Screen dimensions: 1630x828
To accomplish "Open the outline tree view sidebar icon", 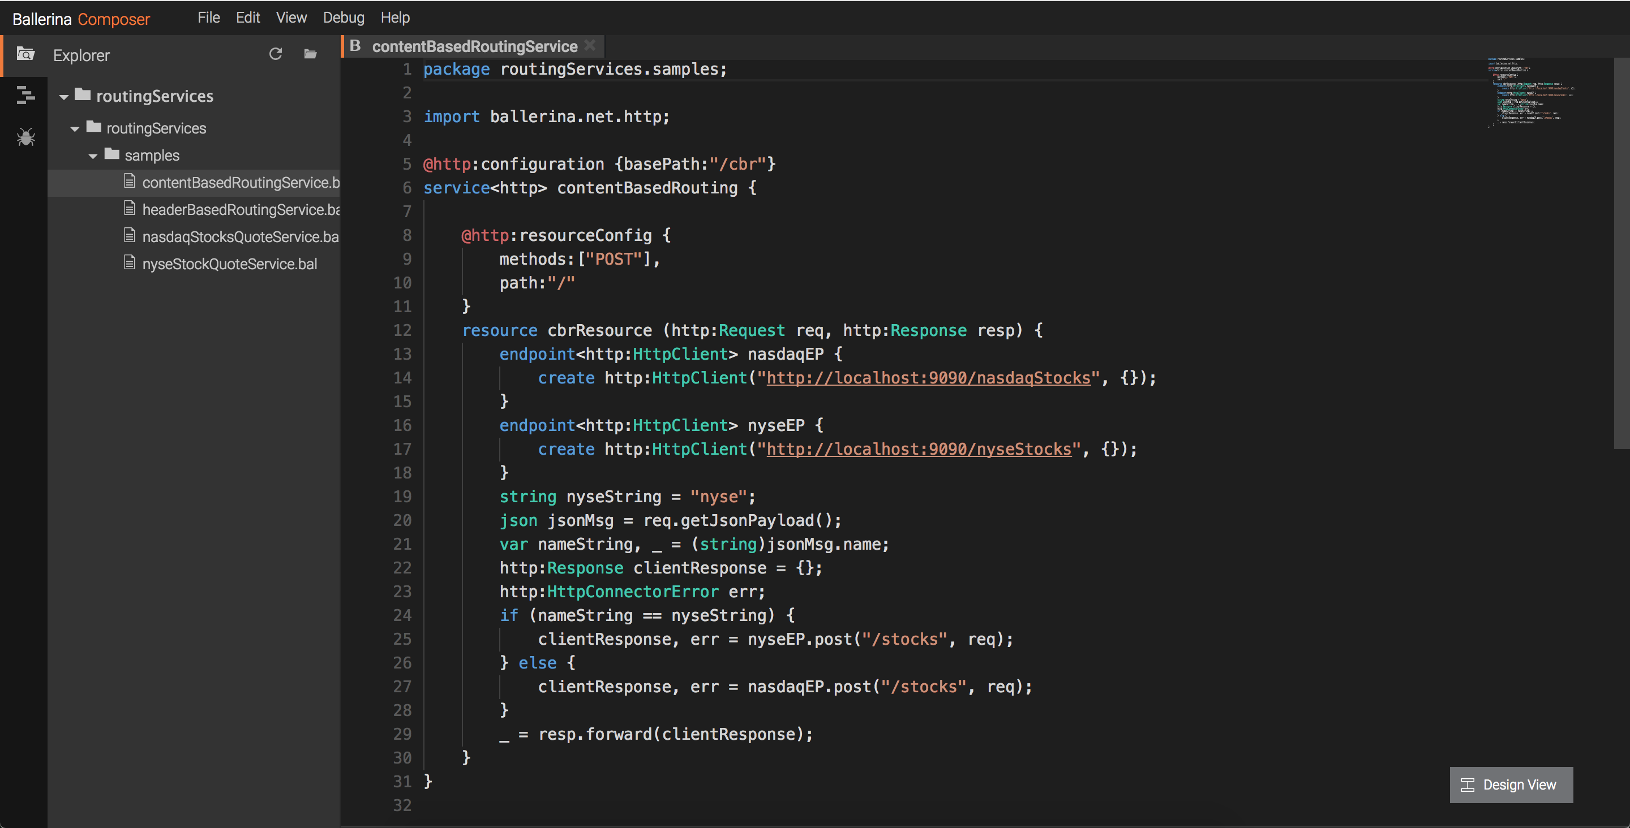I will coord(25,95).
